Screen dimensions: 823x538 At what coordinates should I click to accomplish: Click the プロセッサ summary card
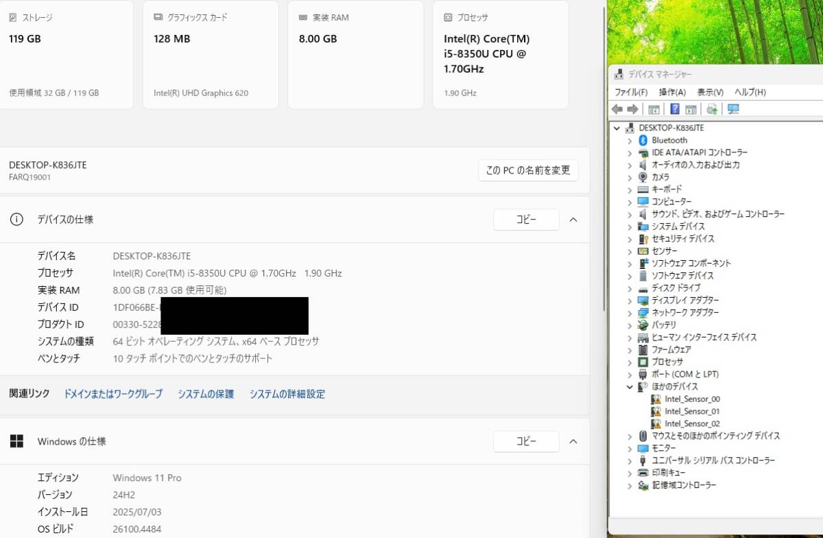(x=501, y=55)
